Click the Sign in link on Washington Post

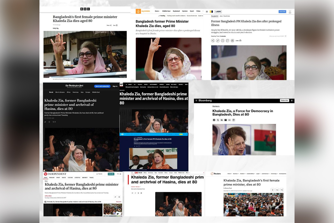115,86
